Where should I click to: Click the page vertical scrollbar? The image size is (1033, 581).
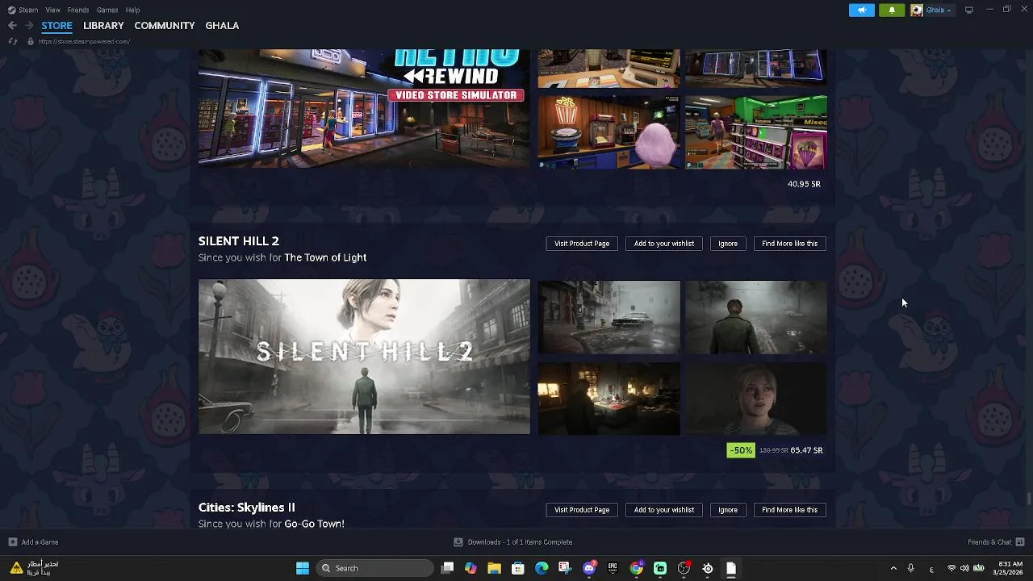(1029, 499)
